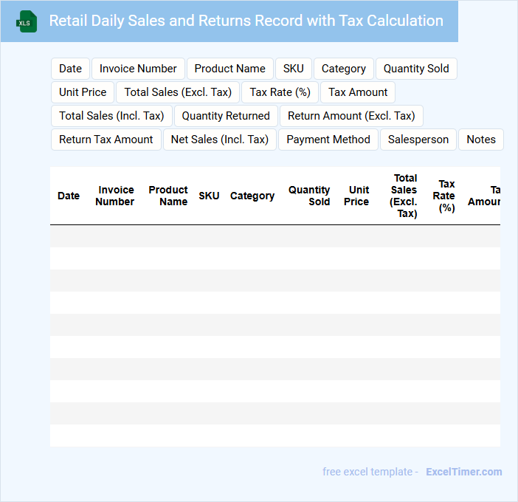The image size is (518, 502).
Task: Click the Category column header in table
Action: pyautogui.click(x=252, y=196)
